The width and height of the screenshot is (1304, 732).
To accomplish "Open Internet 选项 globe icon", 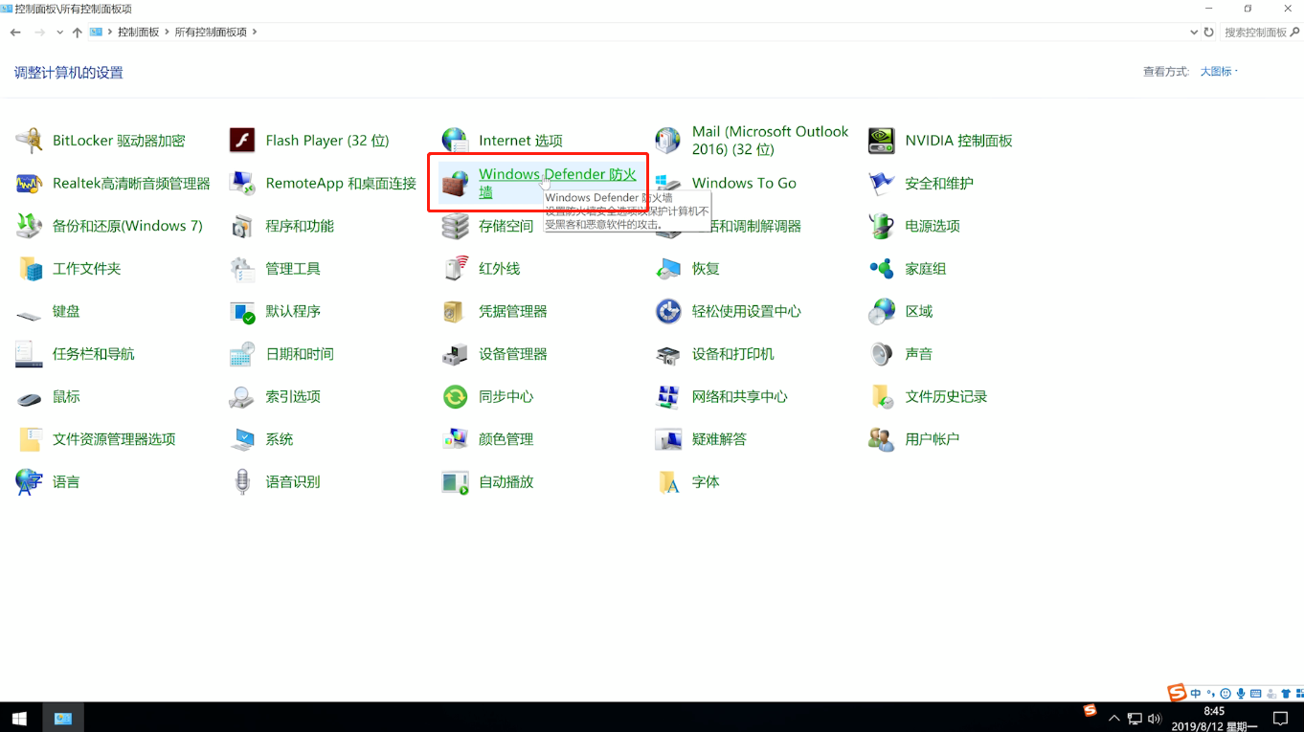I will [455, 141].
